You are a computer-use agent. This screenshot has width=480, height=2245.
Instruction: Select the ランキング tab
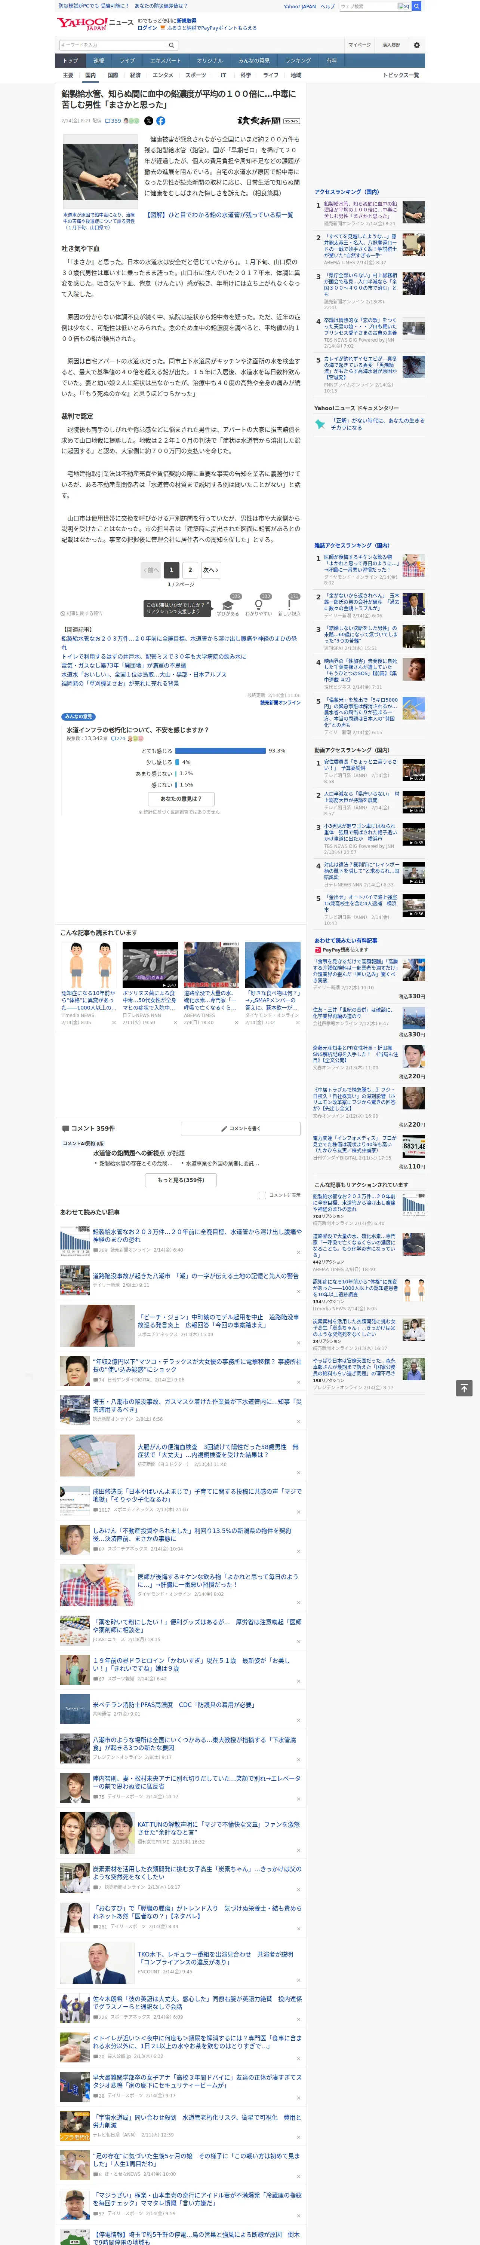pos(298,61)
